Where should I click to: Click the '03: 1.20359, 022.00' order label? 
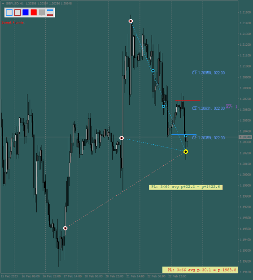click(209, 138)
